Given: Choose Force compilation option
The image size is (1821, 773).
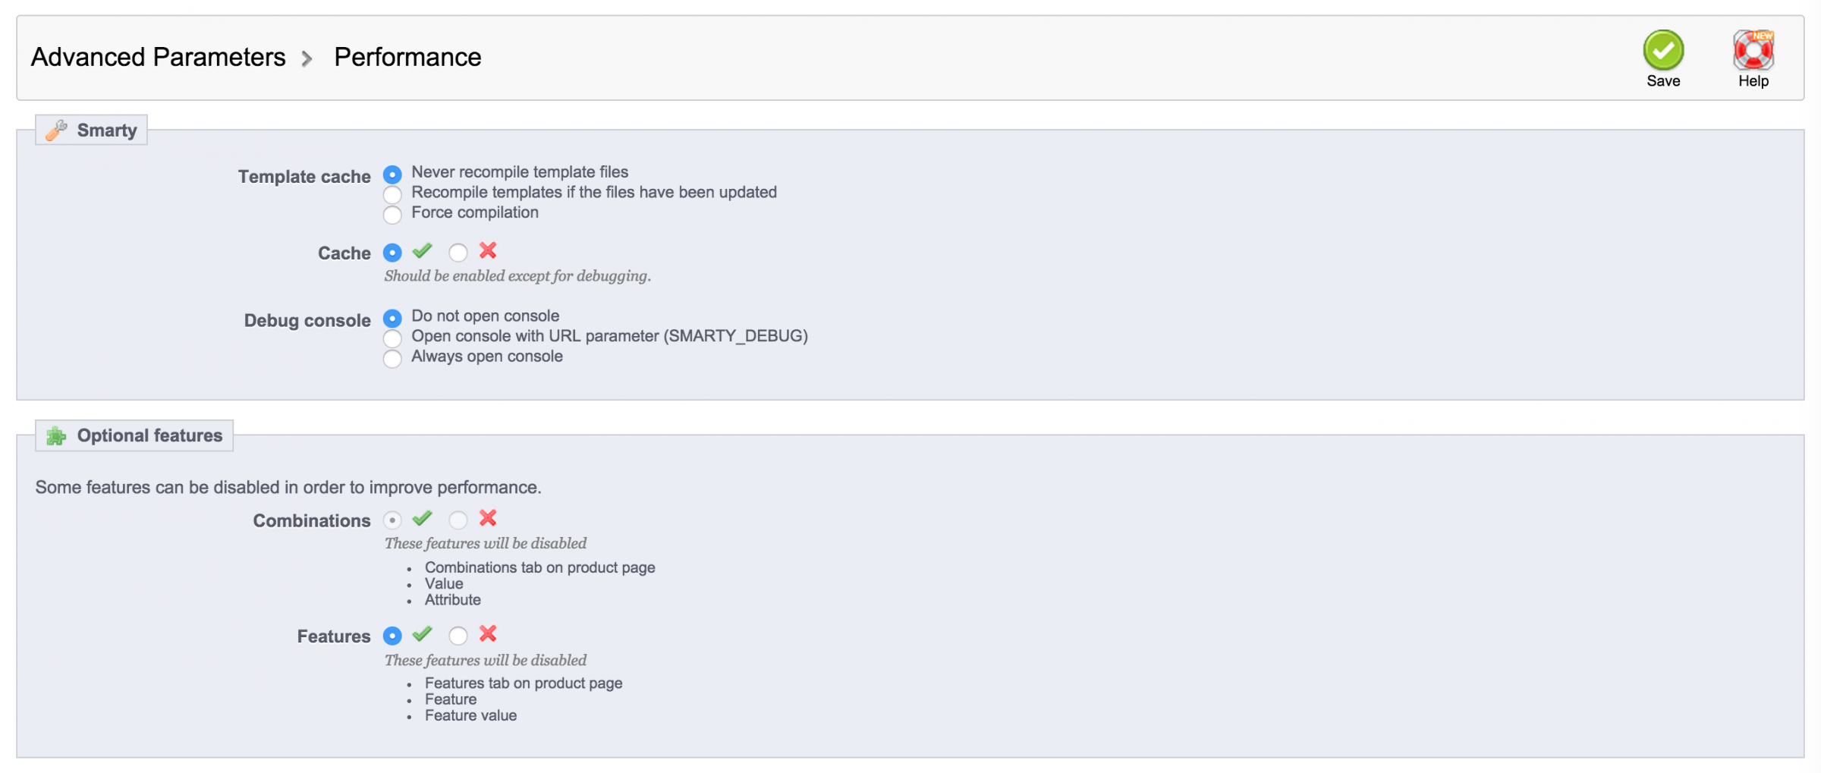Looking at the screenshot, I should click(392, 215).
